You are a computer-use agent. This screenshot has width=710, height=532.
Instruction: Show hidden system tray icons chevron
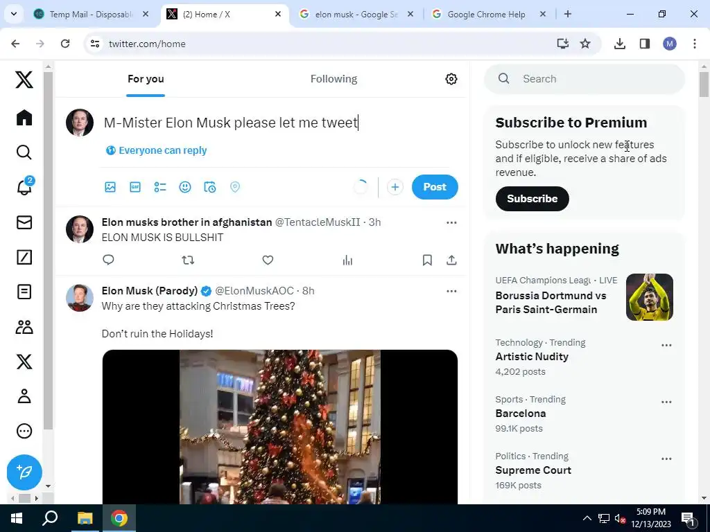587,518
